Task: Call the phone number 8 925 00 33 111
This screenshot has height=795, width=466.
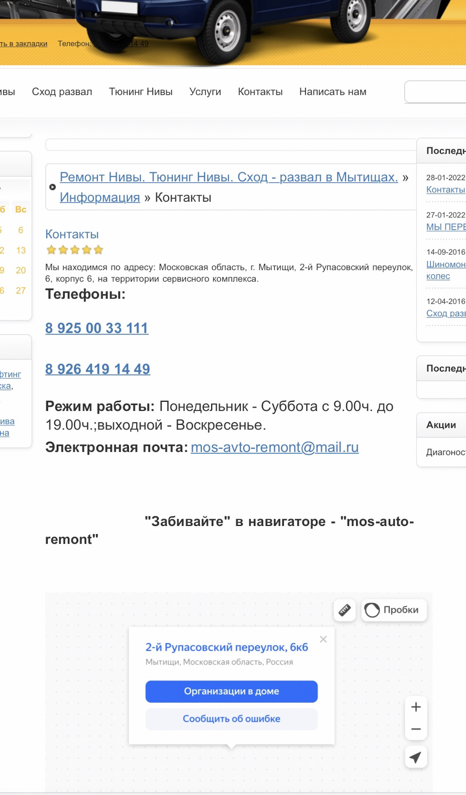Action: coord(97,328)
